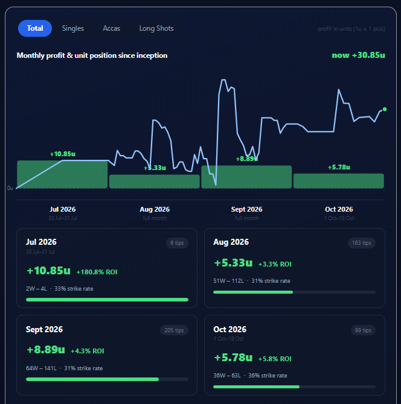The image size is (401, 404).
Task: Click the Sept 2026 axis label
Action: pyautogui.click(x=246, y=209)
